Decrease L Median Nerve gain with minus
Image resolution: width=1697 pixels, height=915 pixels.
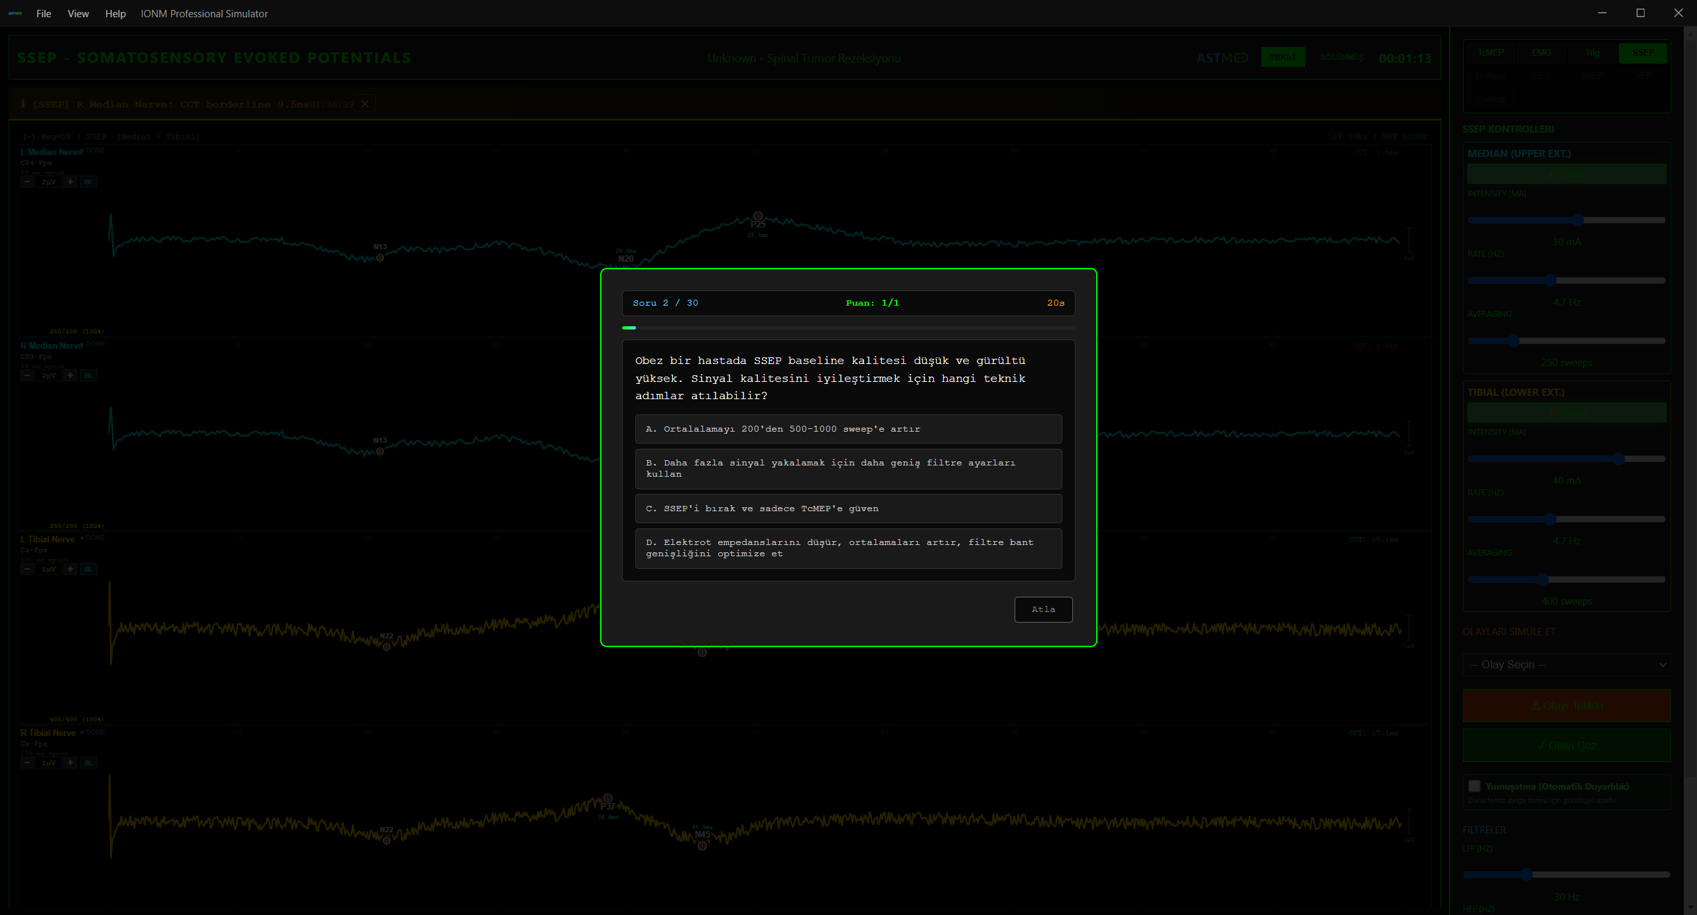[x=27, y=182]
